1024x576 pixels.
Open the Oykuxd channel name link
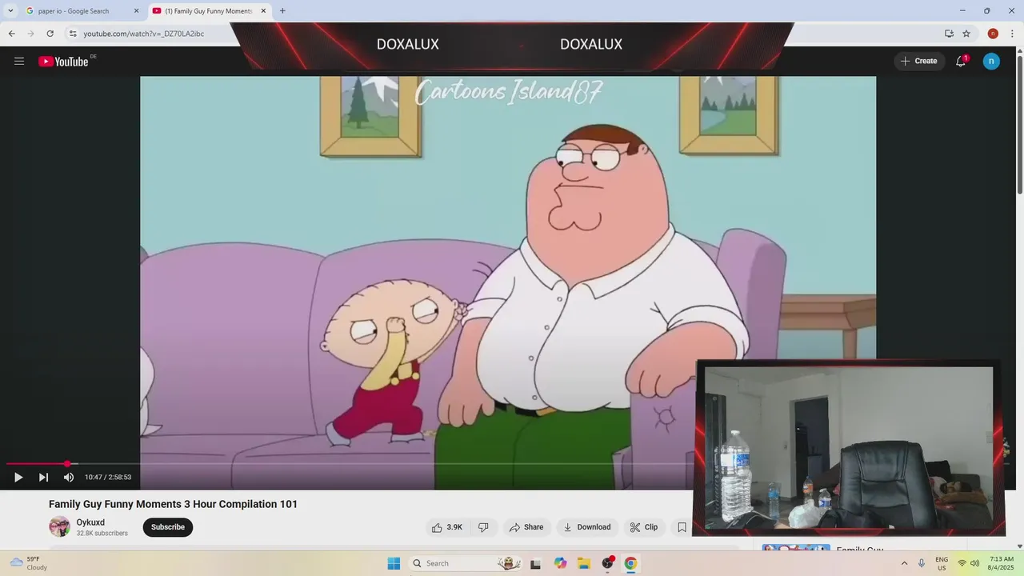coord(90,522)
